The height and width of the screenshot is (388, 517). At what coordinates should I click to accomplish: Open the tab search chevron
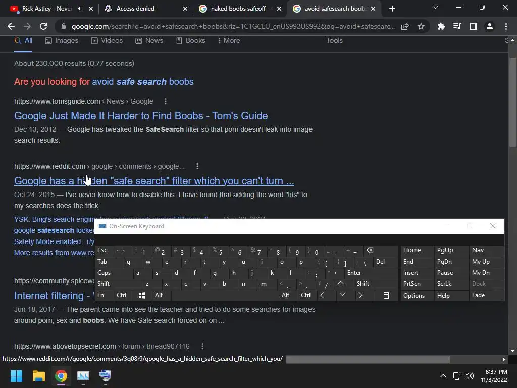coord(436,7)
